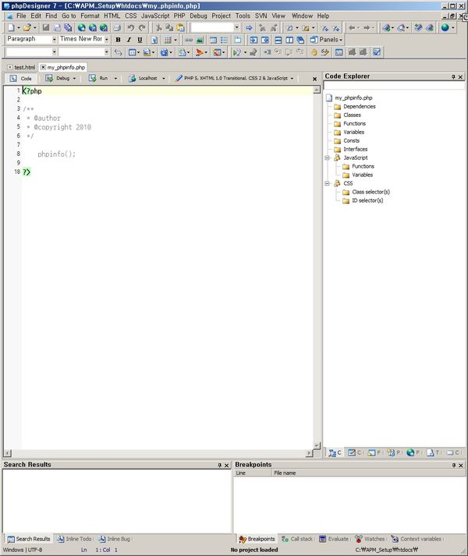
Task: Click the Code view button
Action: coord(20,78)
